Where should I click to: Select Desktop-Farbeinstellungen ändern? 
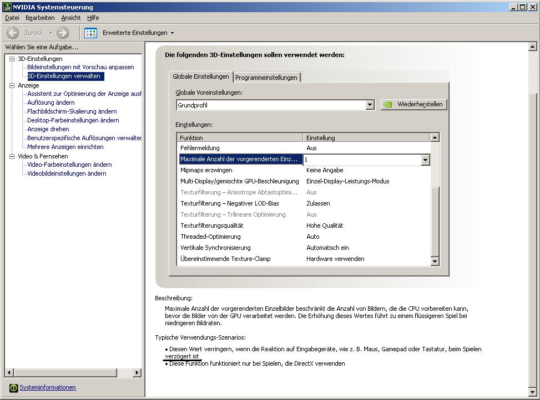click(x=73, y=120)
